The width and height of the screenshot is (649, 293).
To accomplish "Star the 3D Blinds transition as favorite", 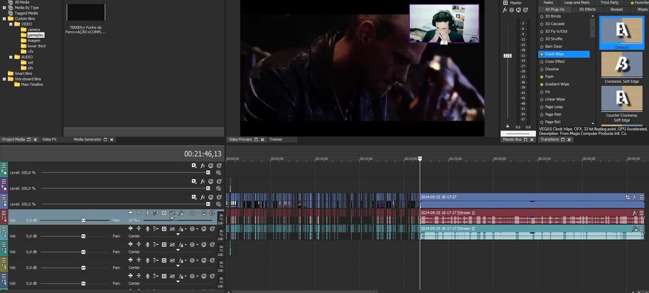I will [541, 16].
